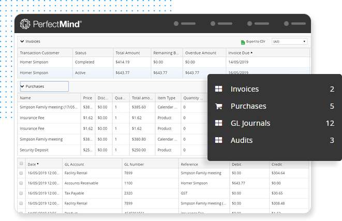Select the Simpson Family meeting (17/05... purchase row
Image resolution: width=342 pixels, height=221 pixels.
coord(112,107)
